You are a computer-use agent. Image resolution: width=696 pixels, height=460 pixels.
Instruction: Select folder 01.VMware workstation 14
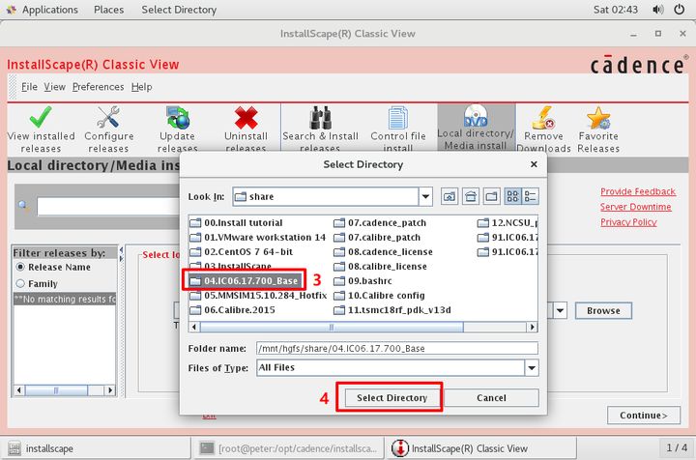tap(257, 238)
